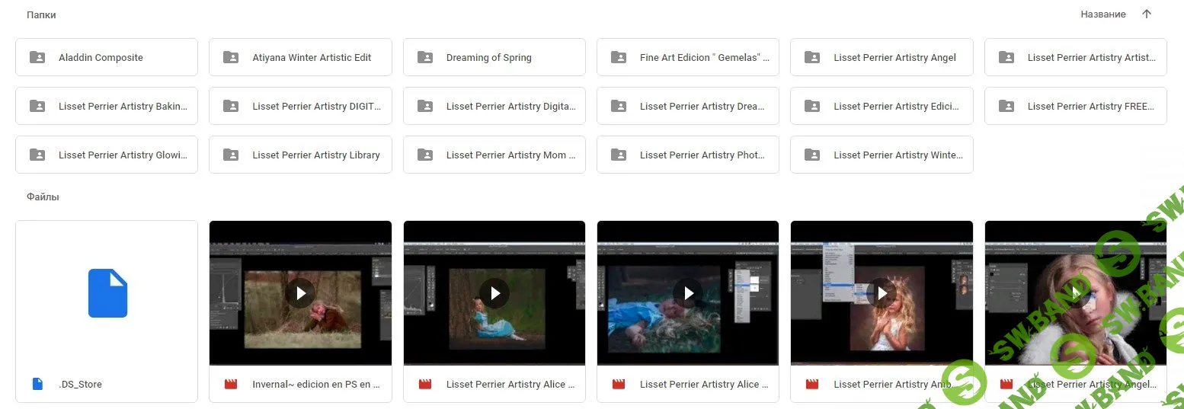This screenshot has height=409, width=1184.
Task: Click the Lisset Perrier Artistry Mom folder icon
Action: point(424,155)
